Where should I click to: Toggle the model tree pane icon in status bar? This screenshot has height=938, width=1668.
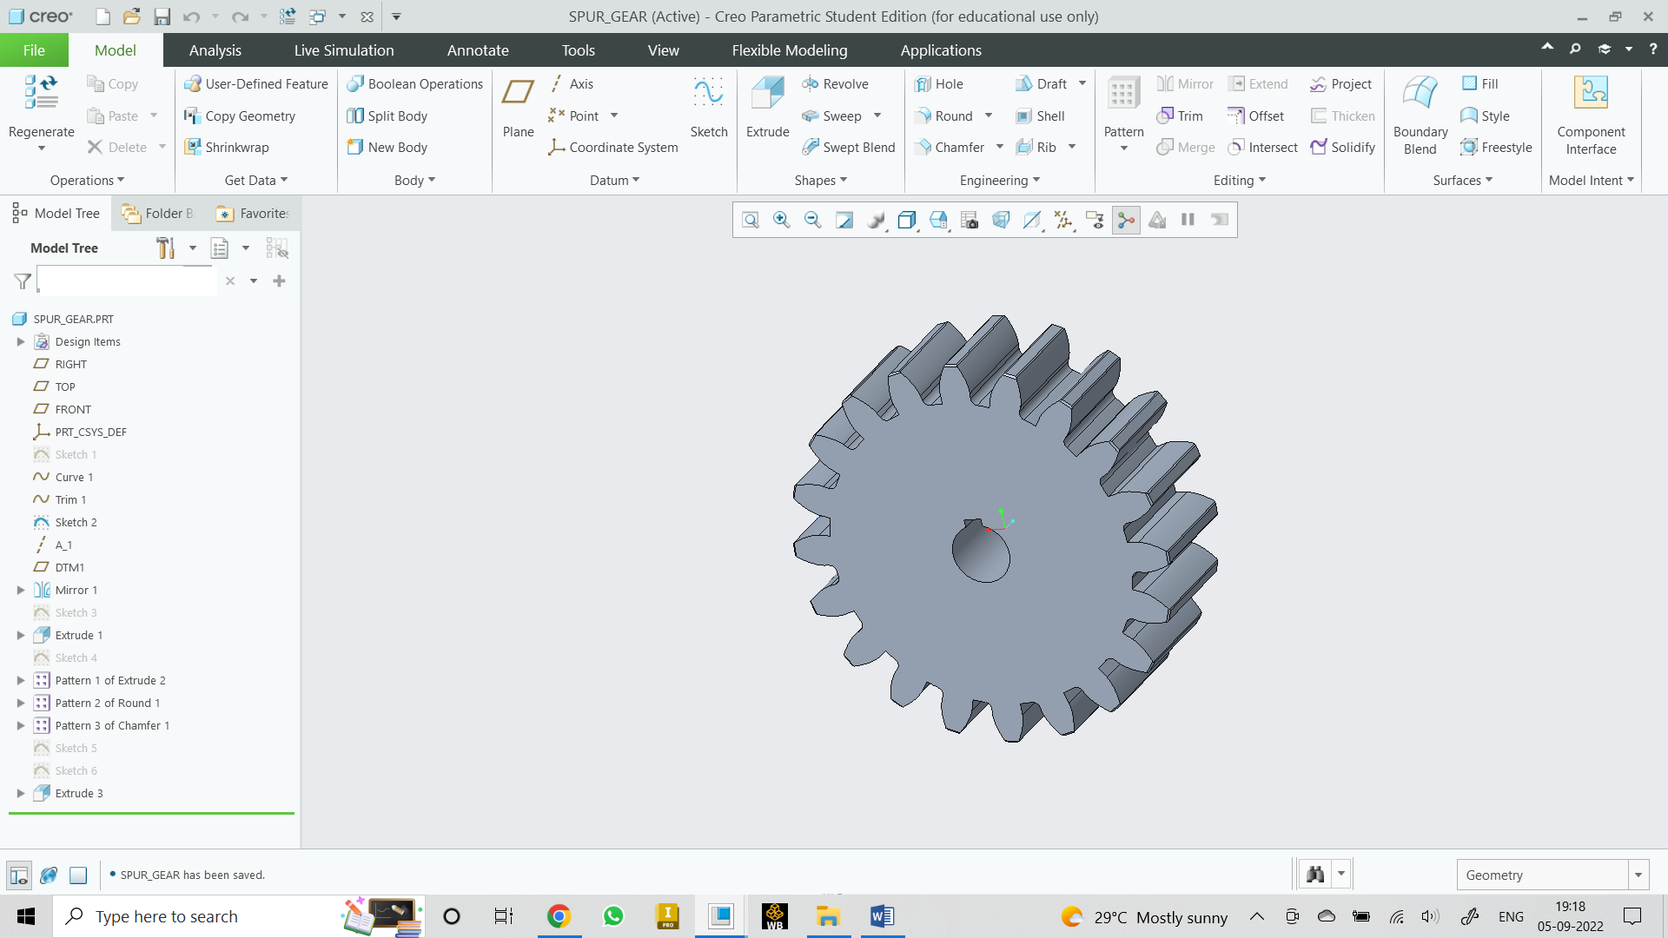(19, 875)
